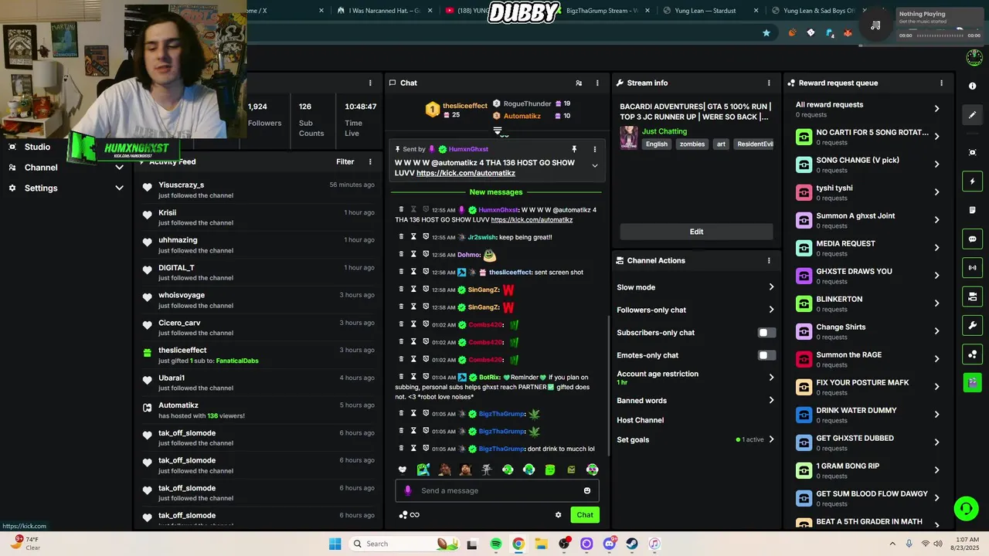The image size is (989, 556).
Task: Click the info icon in right sidebar
Action: [x=973, y=86]
